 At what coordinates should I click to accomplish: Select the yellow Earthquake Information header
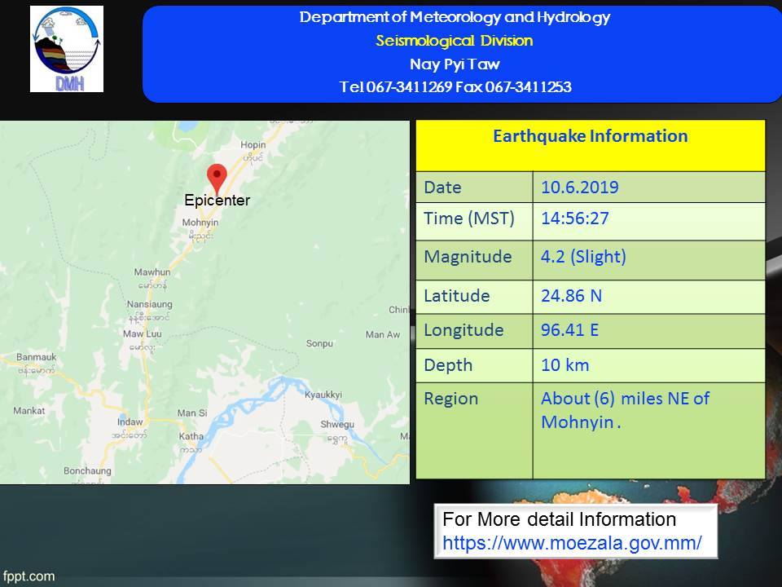[591, 136]
